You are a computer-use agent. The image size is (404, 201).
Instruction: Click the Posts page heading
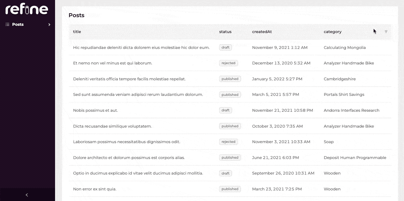pos(76,15)
